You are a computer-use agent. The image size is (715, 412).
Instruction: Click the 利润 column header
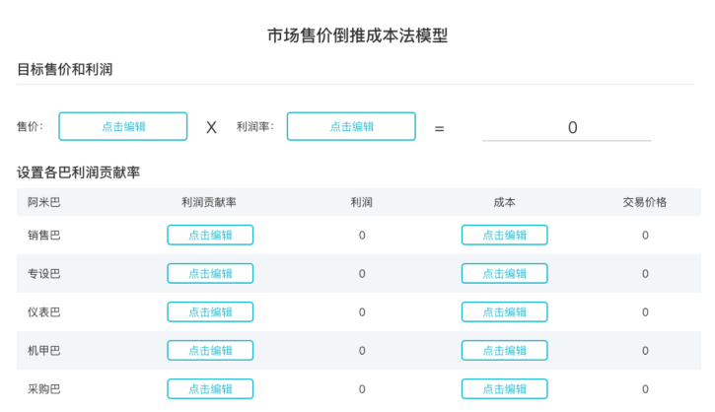point(362,202)
